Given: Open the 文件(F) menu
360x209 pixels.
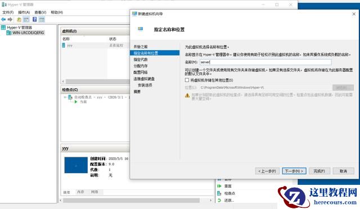Looking at the screenshot, I should click(x=8, y=12).
